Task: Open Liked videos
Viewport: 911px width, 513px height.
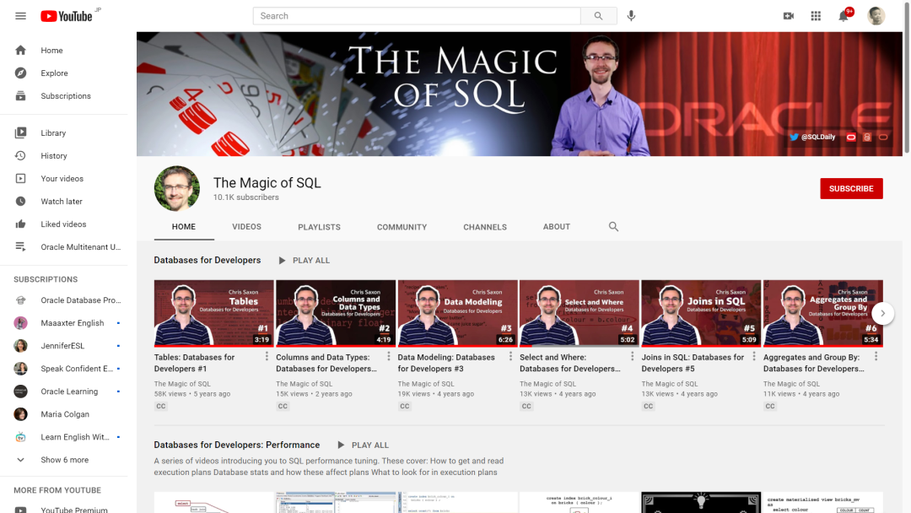Action: tap(64, 224)
